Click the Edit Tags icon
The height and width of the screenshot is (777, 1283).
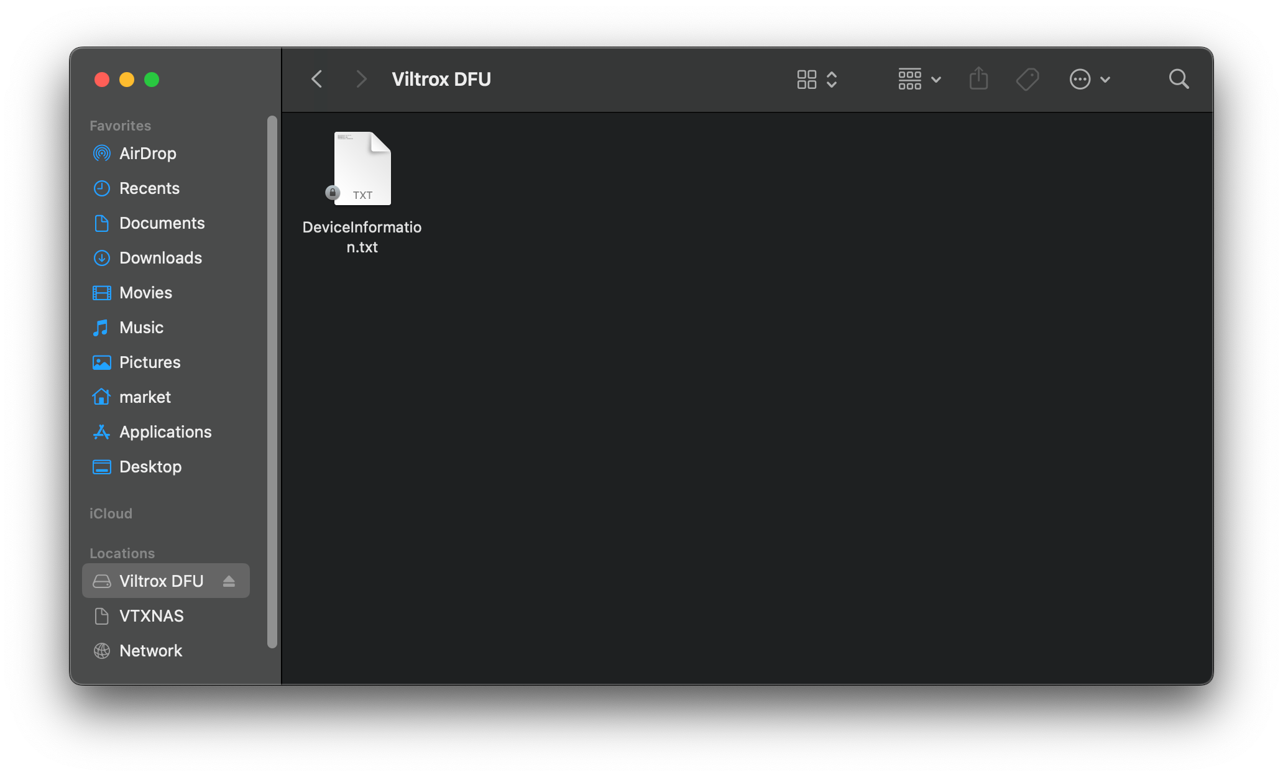click(1028, 79)
